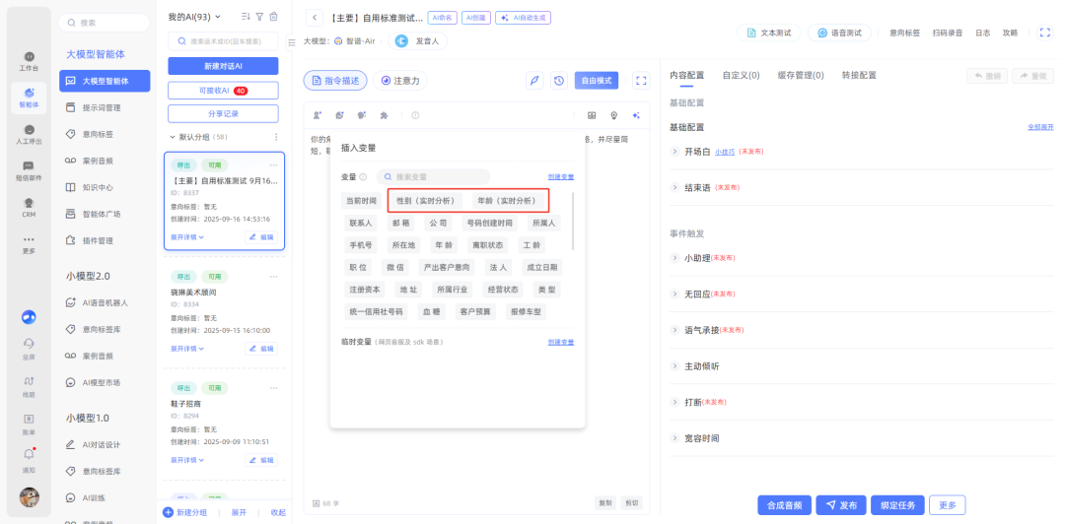The image size is (1065, 524).
Task: Collapse the 默认分组 group
Action: tap(172, 137)
